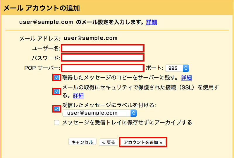Screen dimensions: 234x158
Task: Click the メッセージを受信トレイに保存せずにアーカイブする label text
Action: click(x=127, y=123)
